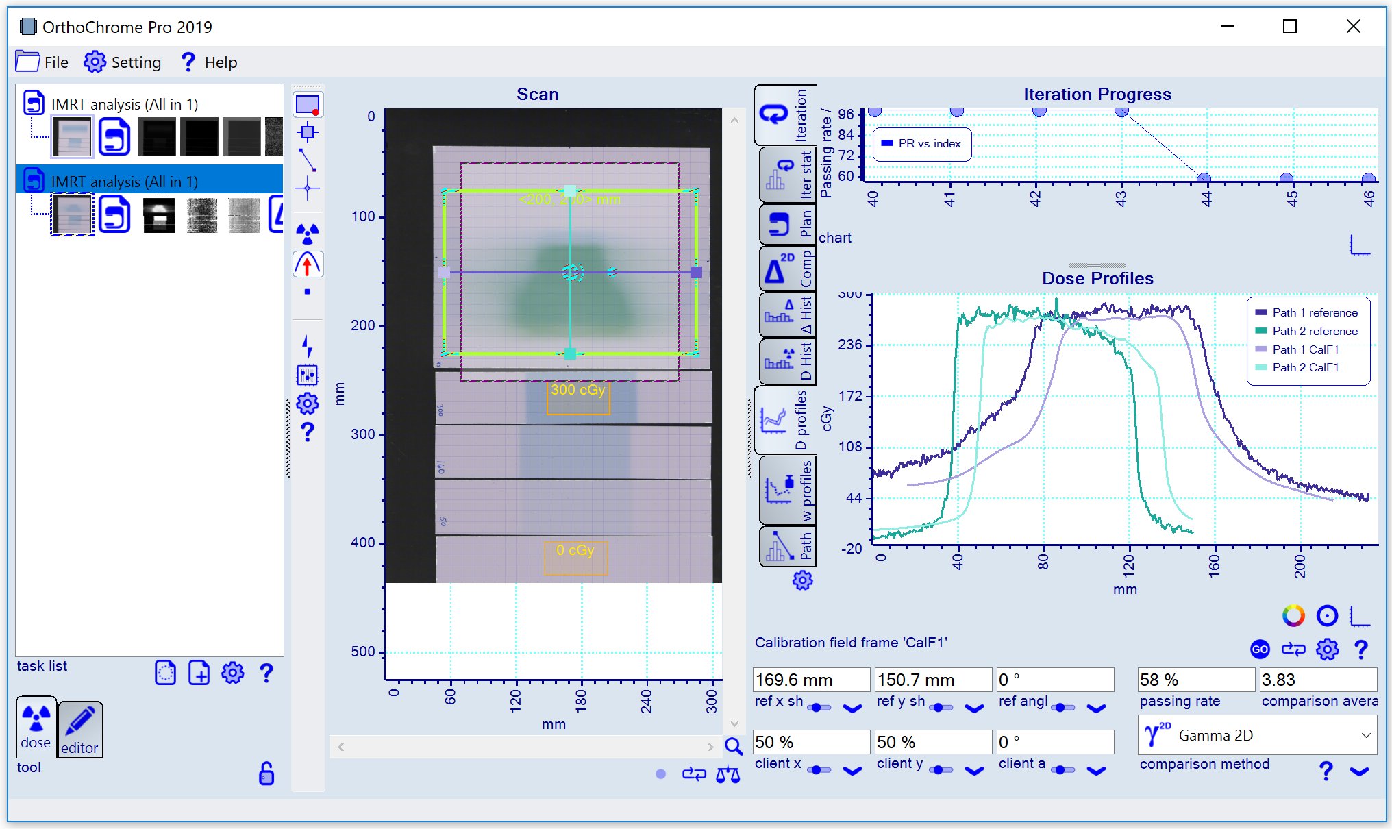Screen dimensions: 1392x829
Task: Click the radiation dose tool icon
Action: 308,234
